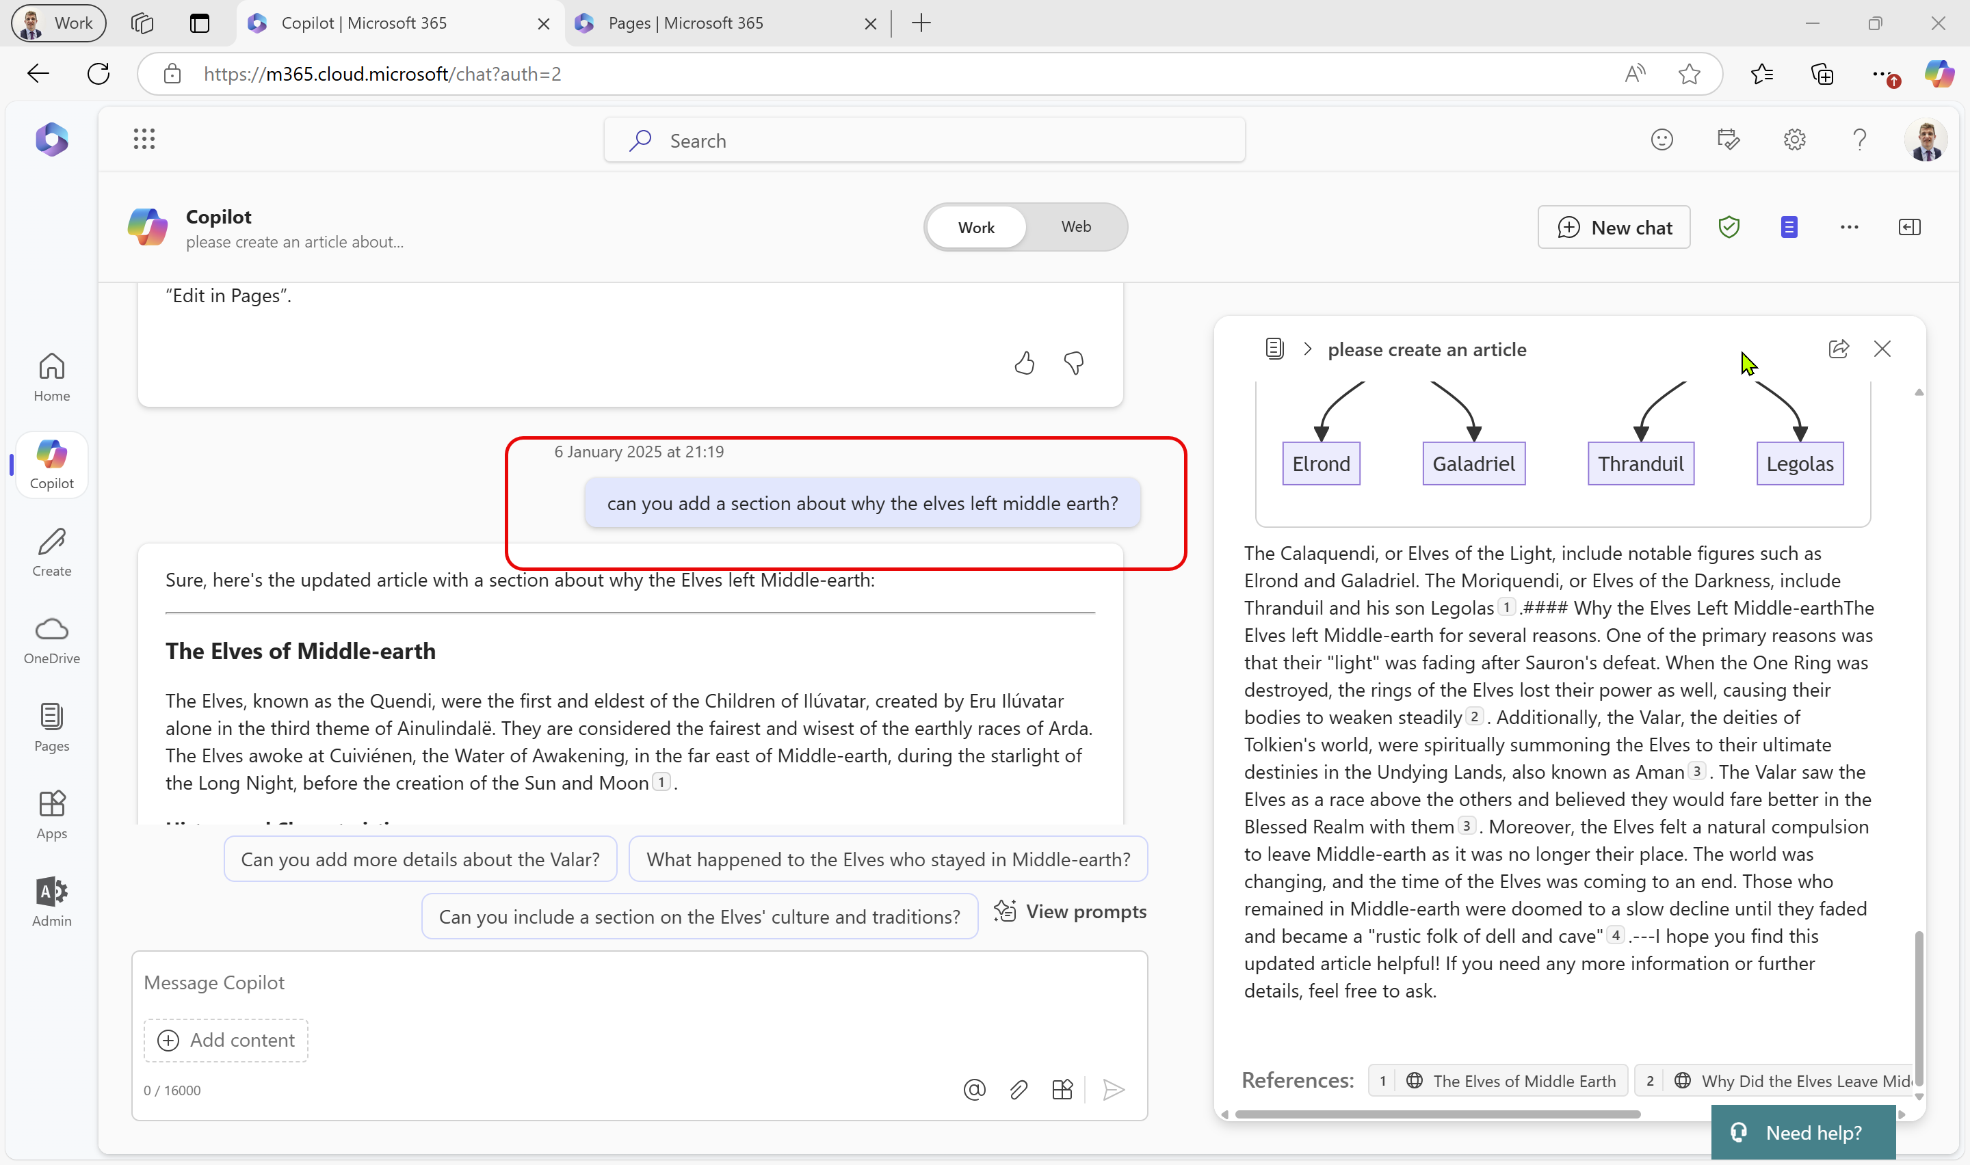This screenshot has height=1165, width=1970.
Task: Click the emoji icon in message toolbar
Action: pos(1662,139)
